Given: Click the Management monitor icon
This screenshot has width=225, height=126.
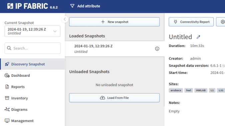Looking at the screenshot, I should coord(7,121).
